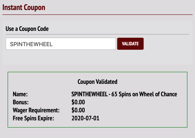The height and width of the screenshot is (138, 195).
Task: Click the Instant Coupon heading
Action: 24,7
